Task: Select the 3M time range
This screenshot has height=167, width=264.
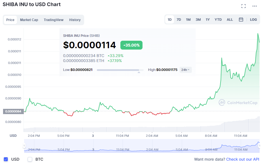Action: click(x=198, y=20)
